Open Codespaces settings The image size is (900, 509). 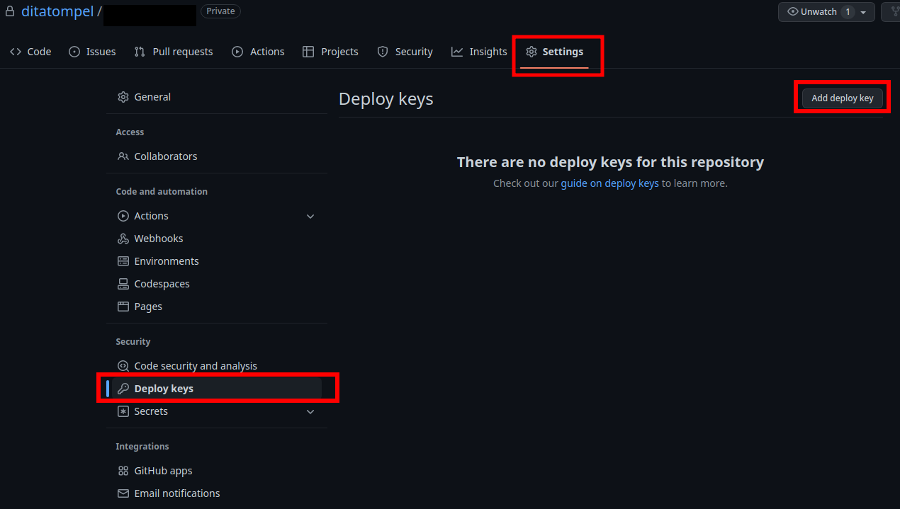(217, 284)
